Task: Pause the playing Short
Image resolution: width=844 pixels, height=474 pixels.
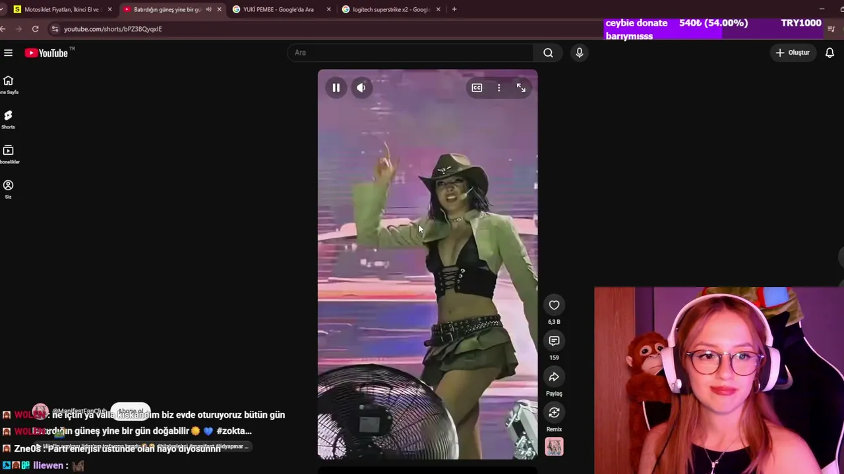Action: 336,88
